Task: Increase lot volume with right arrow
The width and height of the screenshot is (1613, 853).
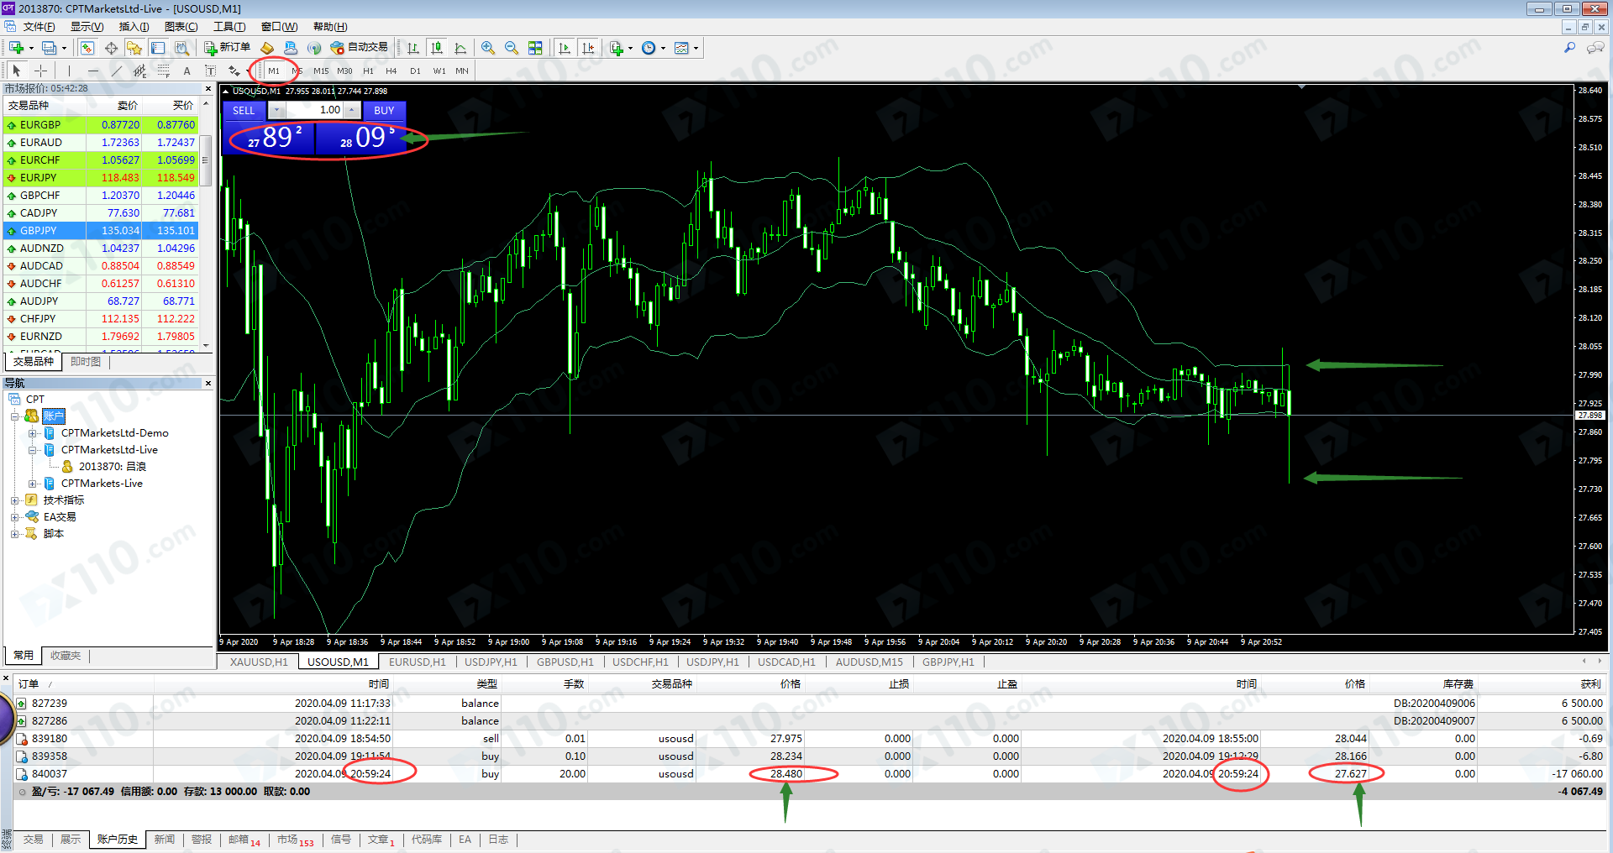Action: pyautogui.click(x=353, y=110)
